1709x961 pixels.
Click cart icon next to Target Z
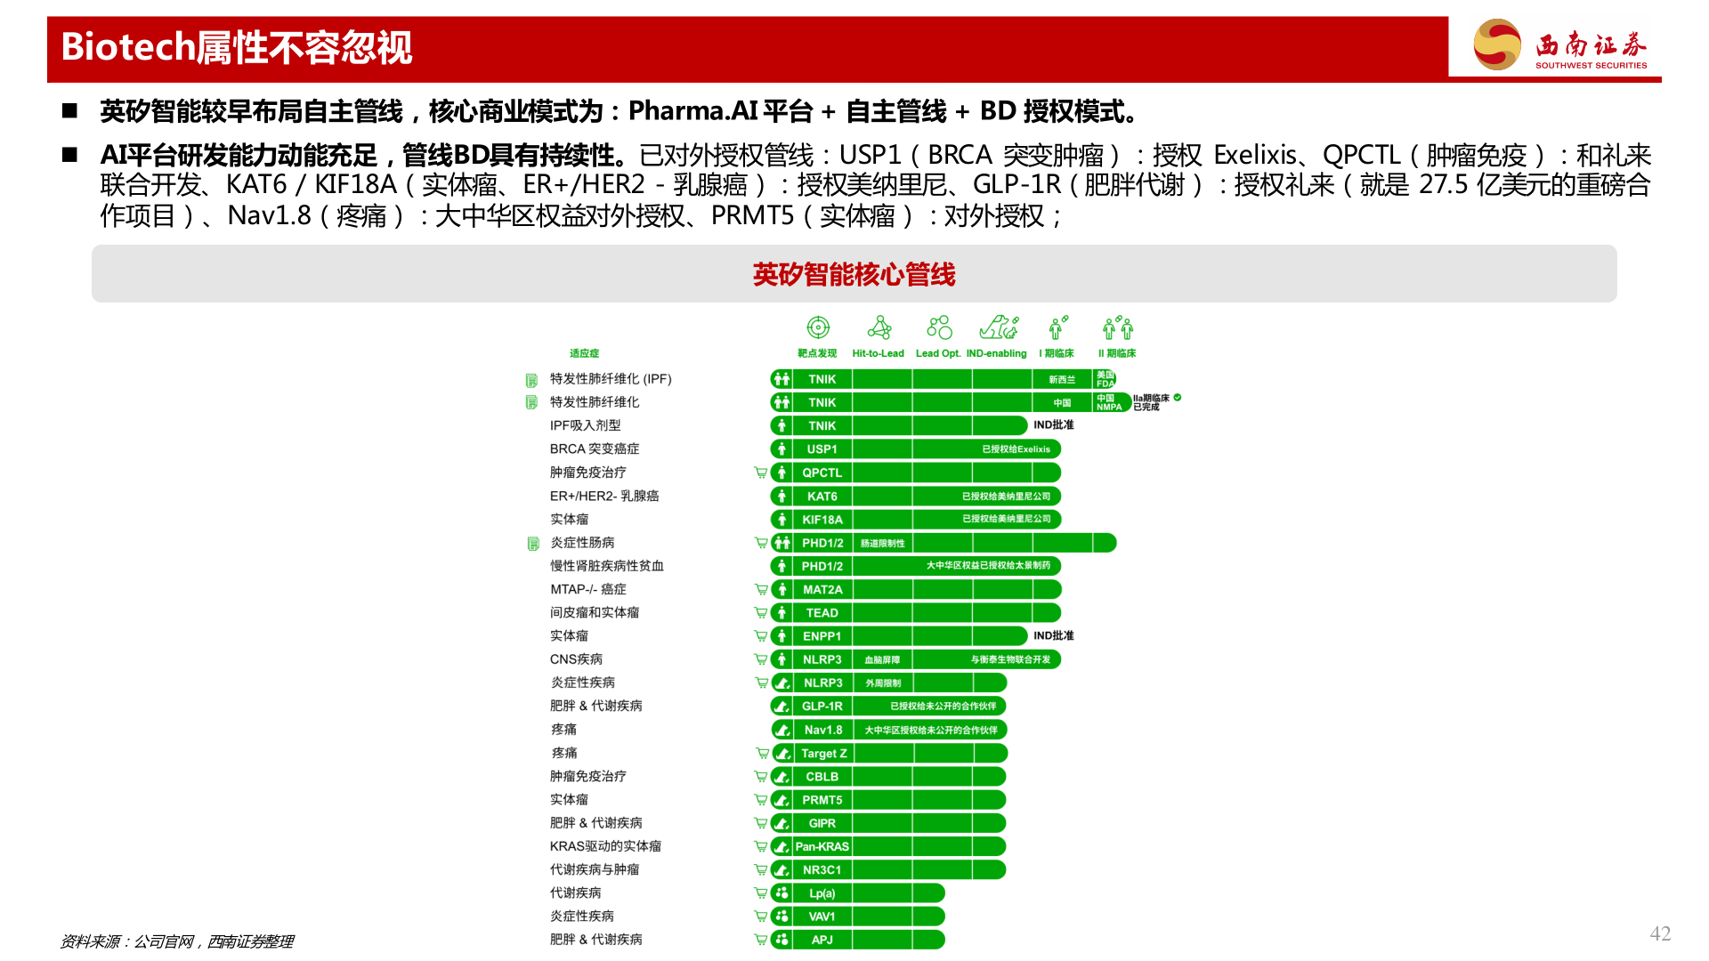(762, 753)
